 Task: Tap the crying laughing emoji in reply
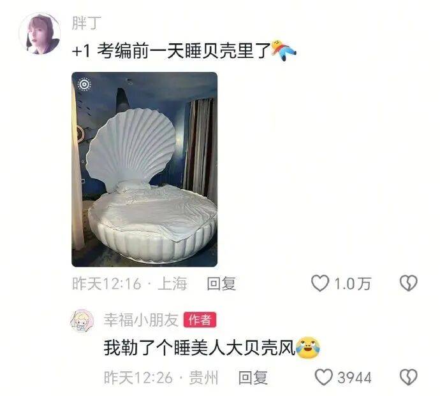(308, 348)
